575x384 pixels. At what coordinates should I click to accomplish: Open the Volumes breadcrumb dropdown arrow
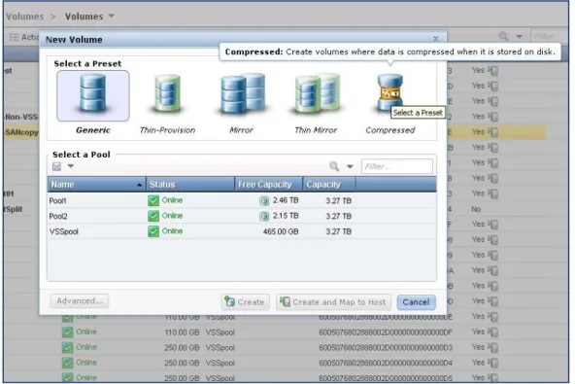point(112,16)
